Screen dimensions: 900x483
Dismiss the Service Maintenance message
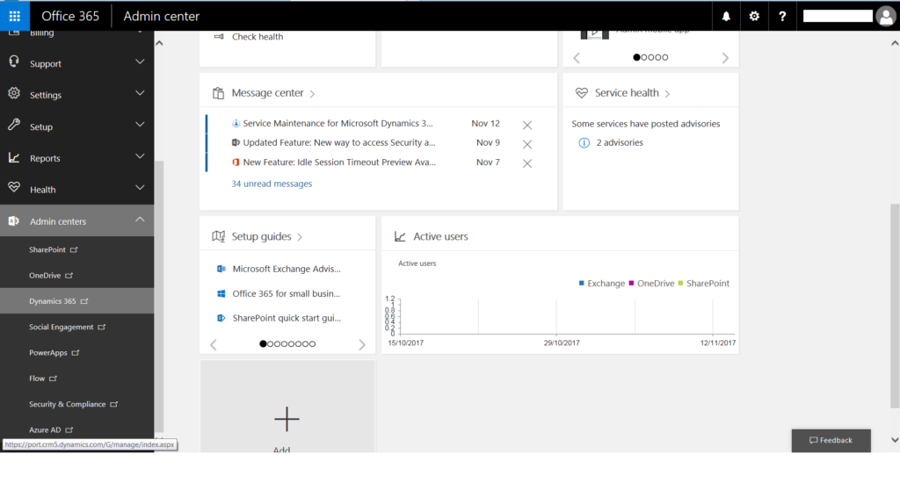[x=527, y=125]
